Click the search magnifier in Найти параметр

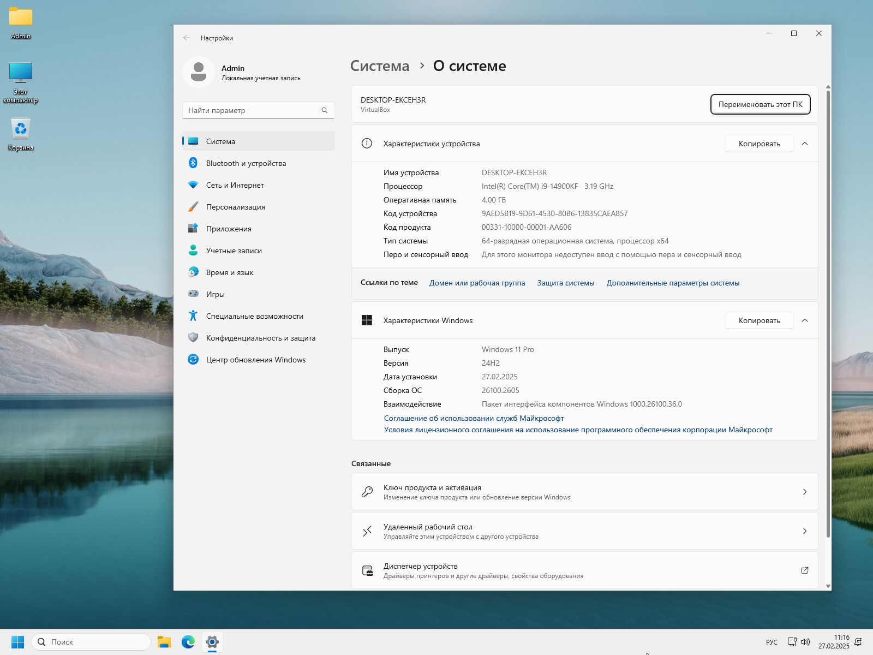point(325,110)
